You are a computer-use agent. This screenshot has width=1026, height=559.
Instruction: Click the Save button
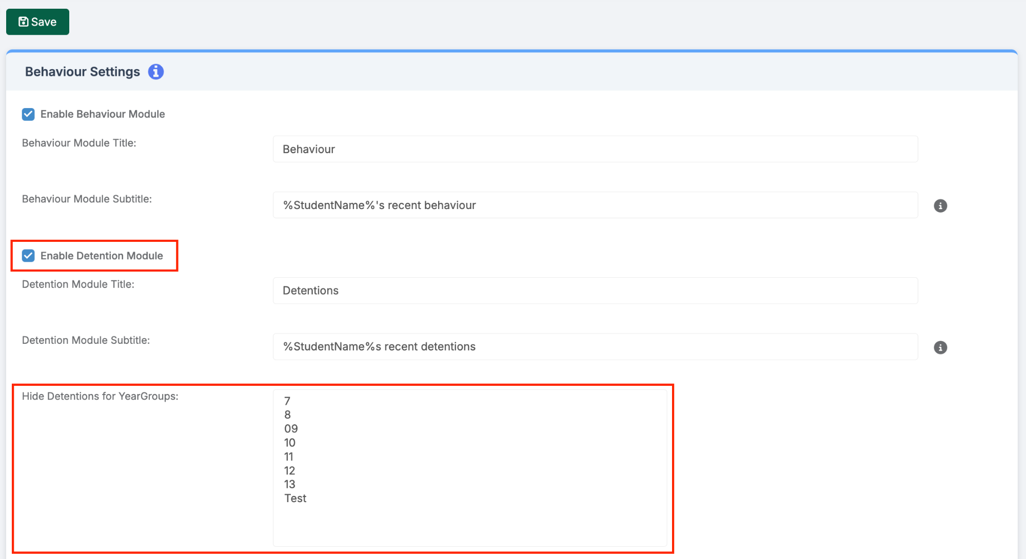(37, 22)
